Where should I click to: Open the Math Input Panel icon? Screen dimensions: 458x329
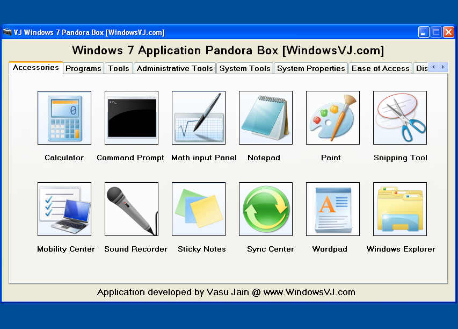(199, 118)
